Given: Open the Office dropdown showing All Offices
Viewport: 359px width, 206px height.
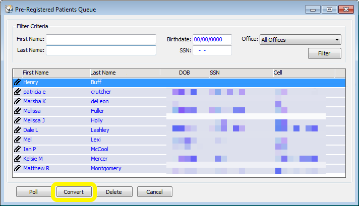Looking at the screenshot, I should pyautogui.click(x=300, y=40).
